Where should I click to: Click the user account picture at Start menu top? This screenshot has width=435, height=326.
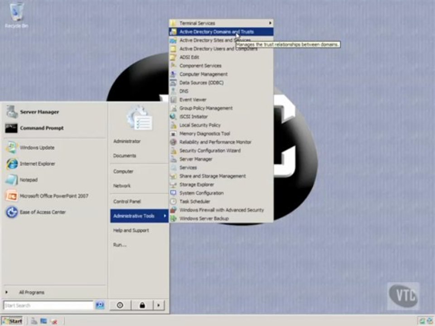pyautogui.click(x=140, y=118)
